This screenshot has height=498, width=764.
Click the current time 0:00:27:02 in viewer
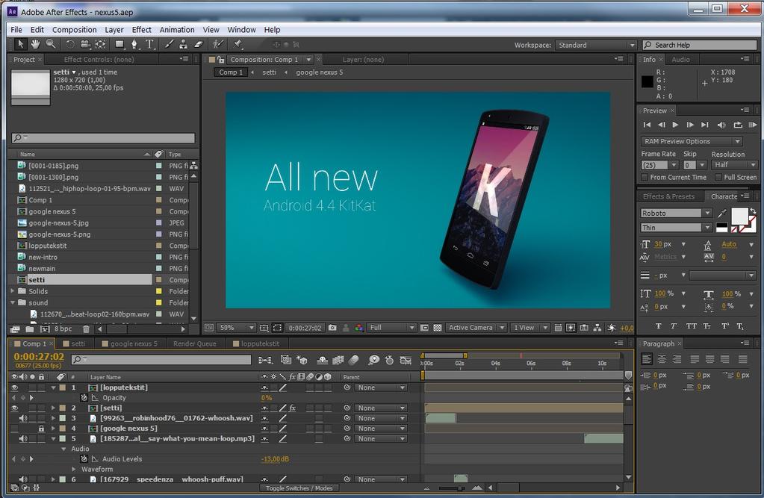[305, 328]
